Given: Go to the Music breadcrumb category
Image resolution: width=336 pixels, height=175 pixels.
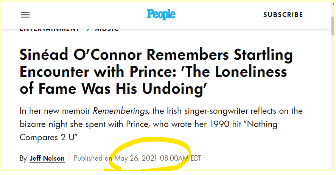Looking at the screenshot, I should coord(107,29).
